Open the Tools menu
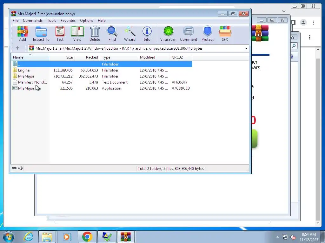Screen dimensions: 325x243 click(x=51, y=21)
